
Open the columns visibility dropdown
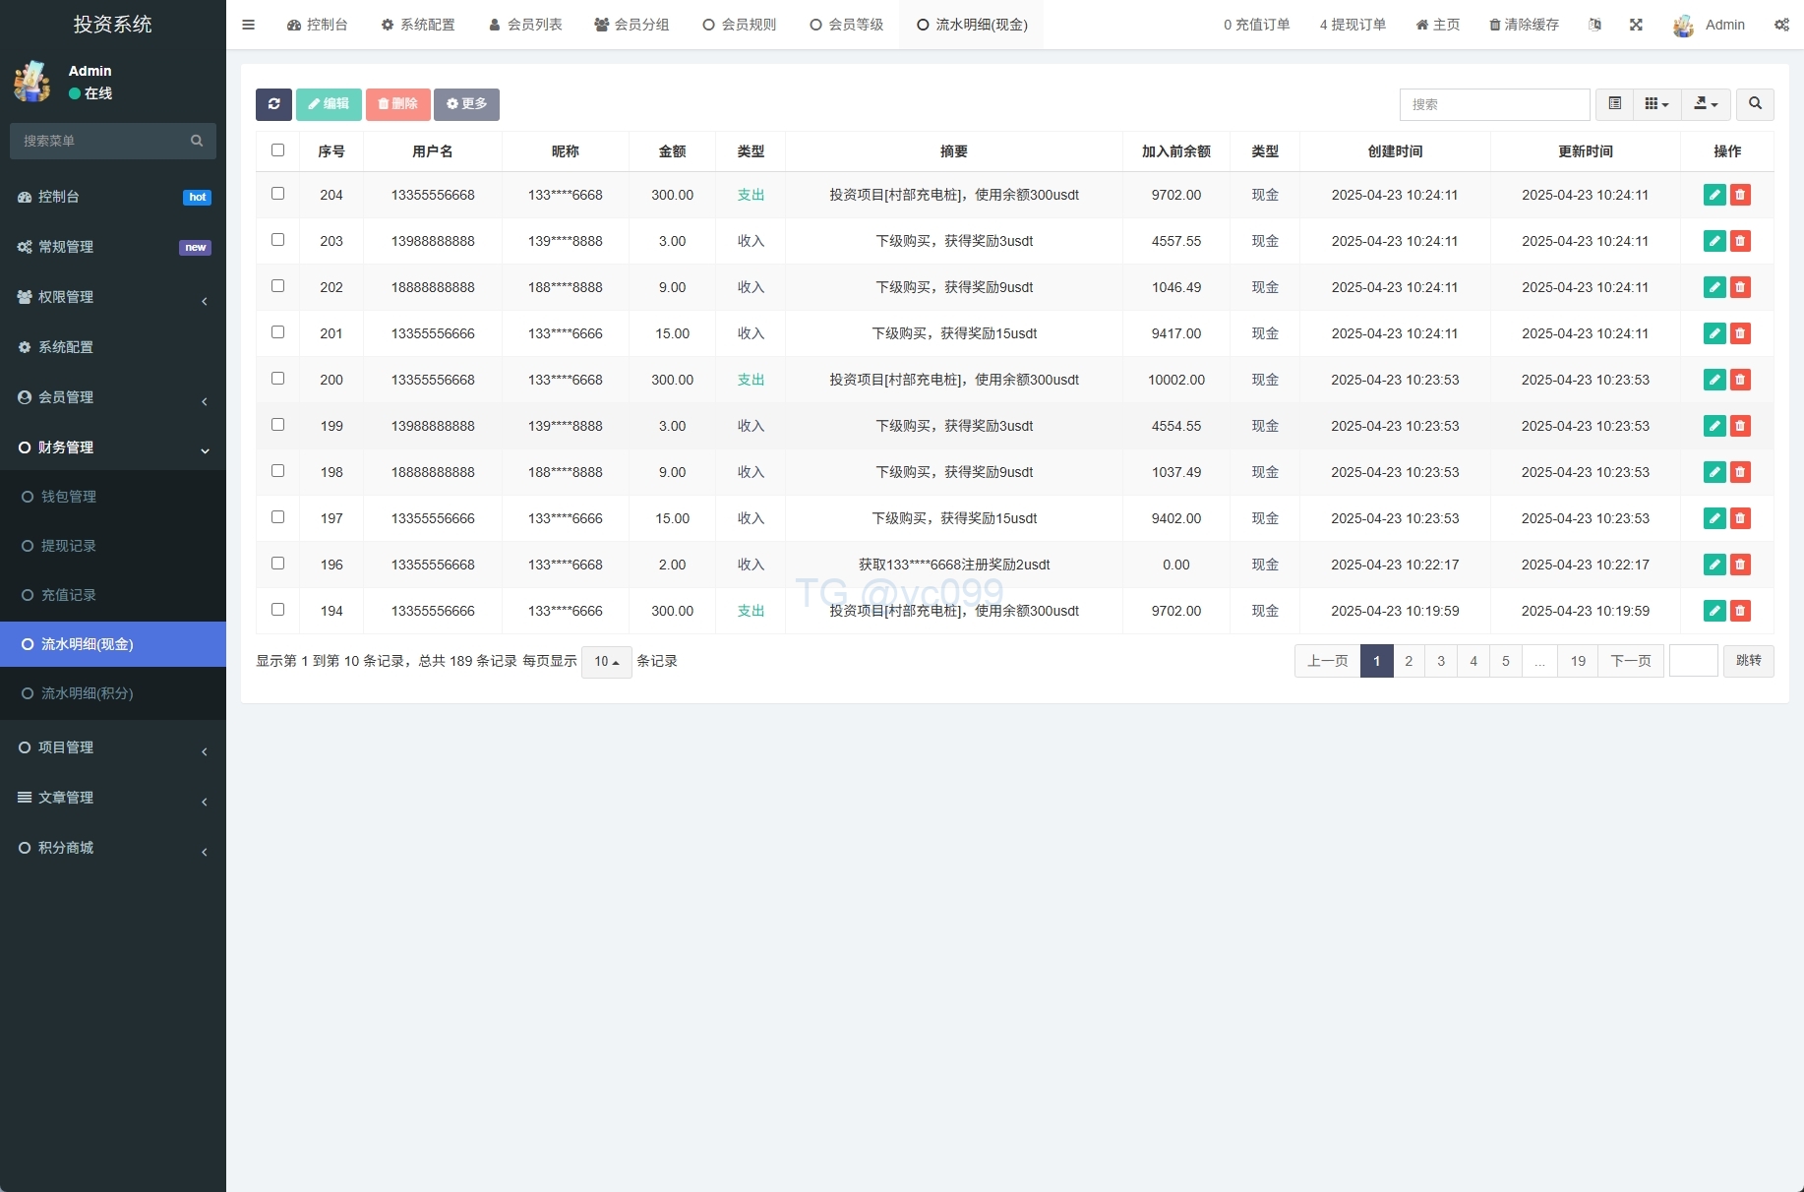click(1656, 104)
